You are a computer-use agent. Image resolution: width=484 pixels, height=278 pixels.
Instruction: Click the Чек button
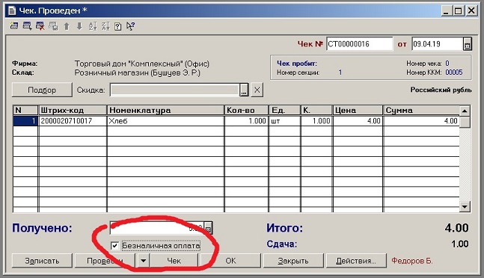pos(174,261)
